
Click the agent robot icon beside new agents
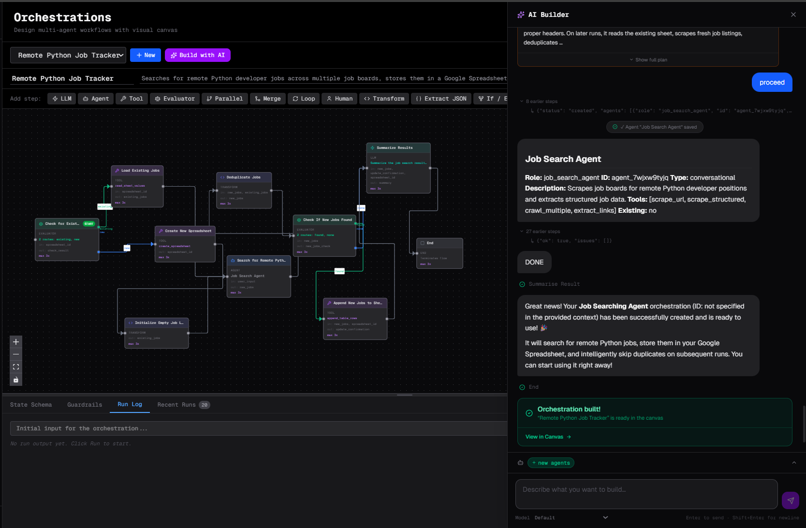point(520,463)
